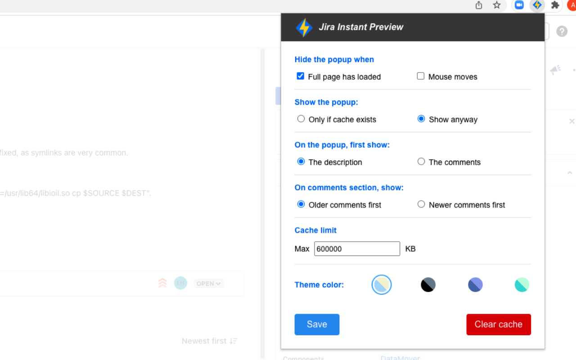Screen dimensions: 576x360
Task: Click the 'Cache limit' heading text
Action: click(x=315, y=230)
